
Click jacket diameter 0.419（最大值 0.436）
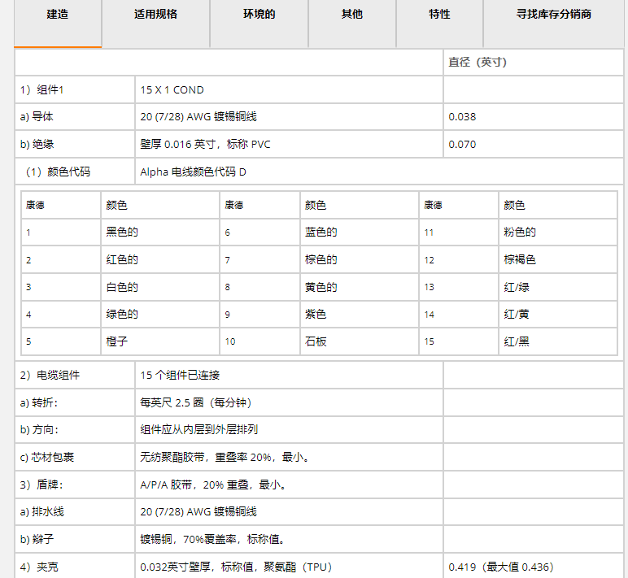tap(501, 567)
